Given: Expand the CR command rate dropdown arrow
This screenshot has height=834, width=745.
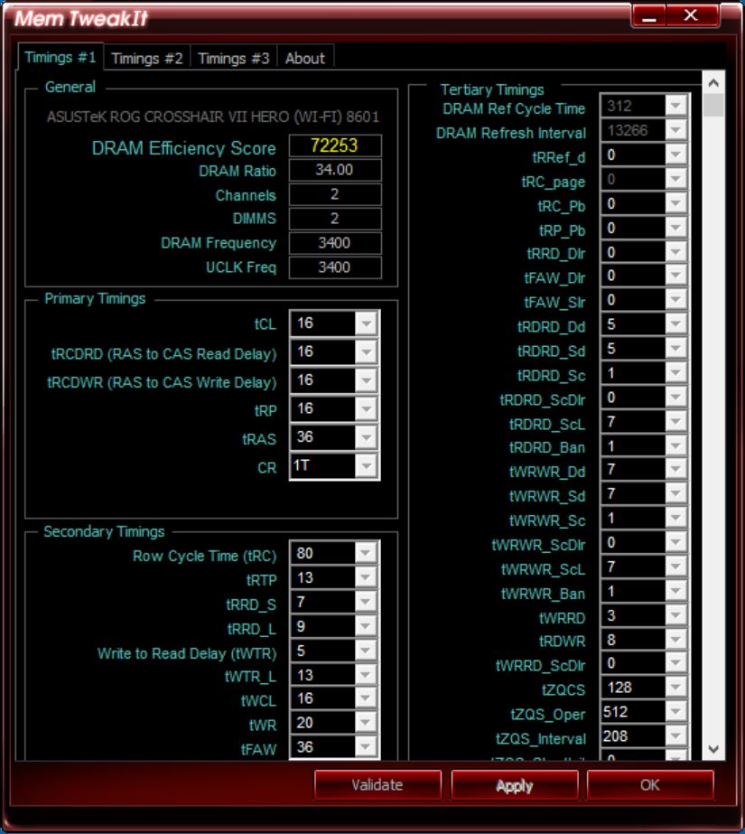Looking at the screenshot, I should point(366,466).
